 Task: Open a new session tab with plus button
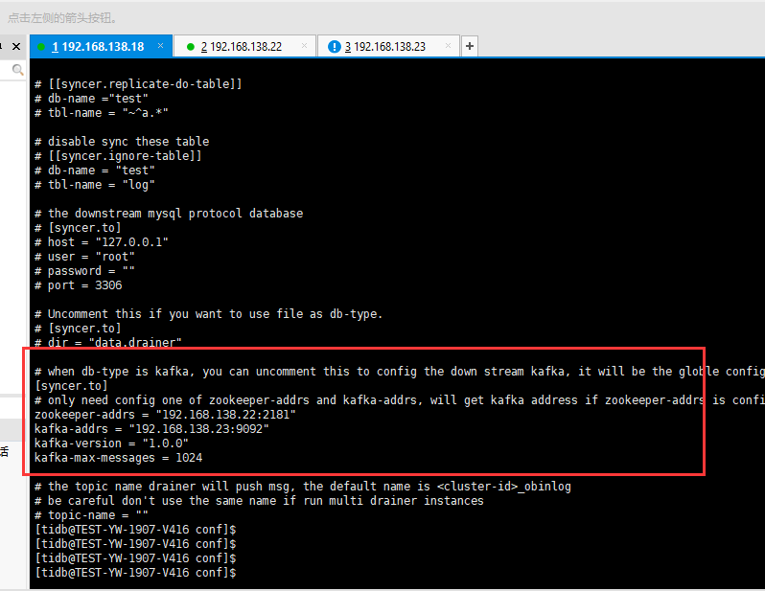click(x=470, y=46)
